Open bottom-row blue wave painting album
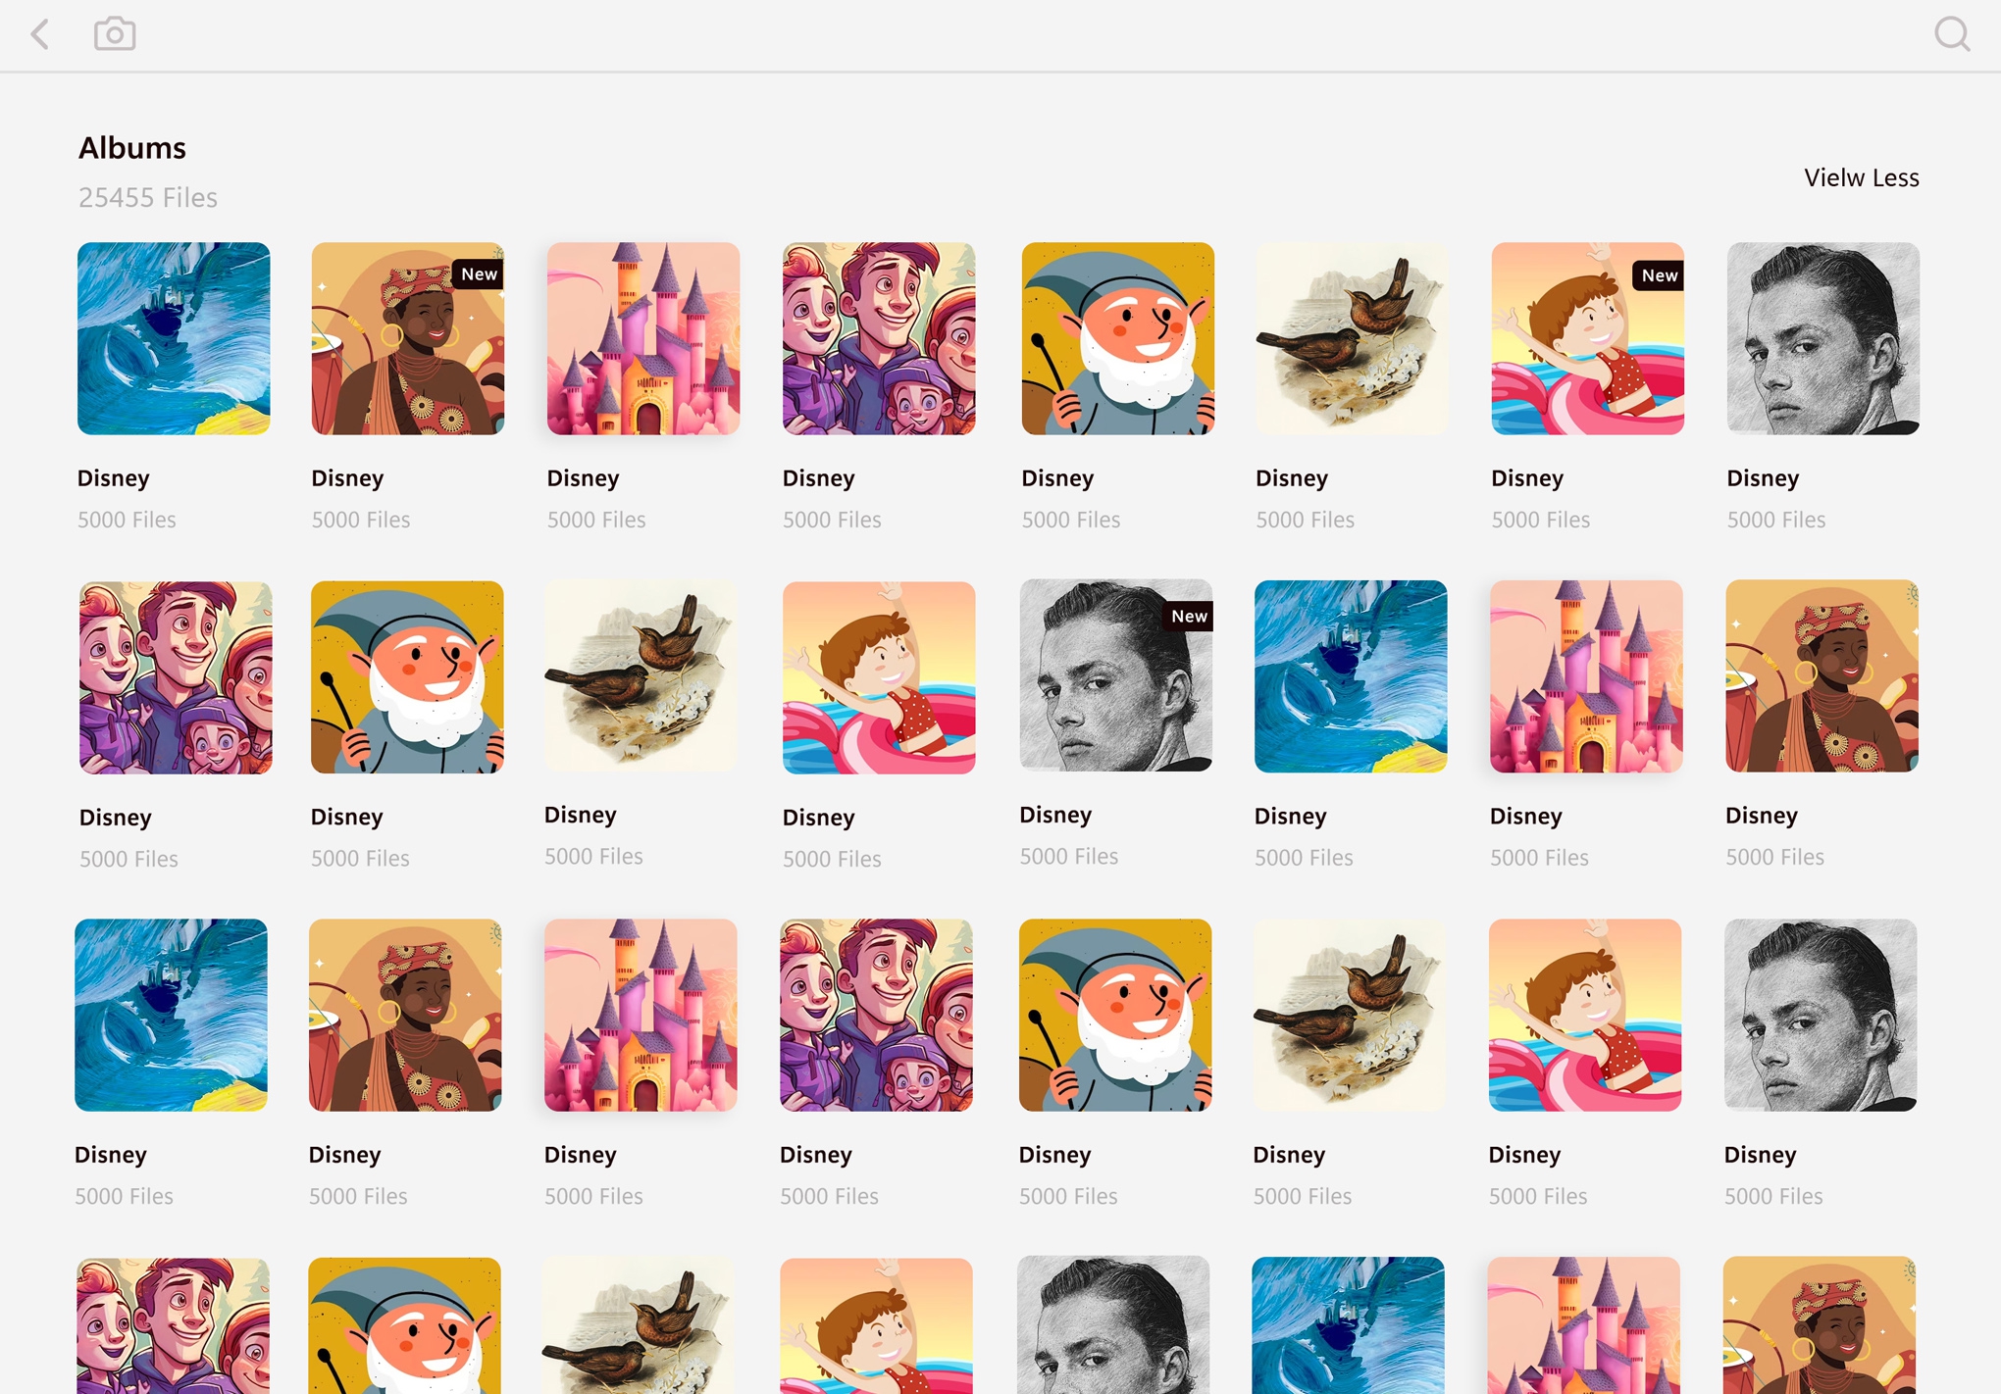The height and width of the screenshot is (1394, 2001). click(x=1348, y=1325)
